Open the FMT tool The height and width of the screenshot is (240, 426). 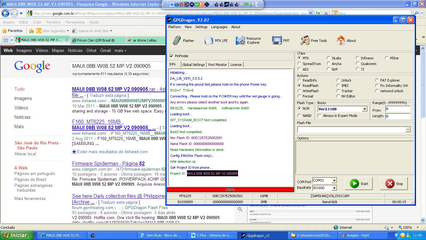click(281, 41)
